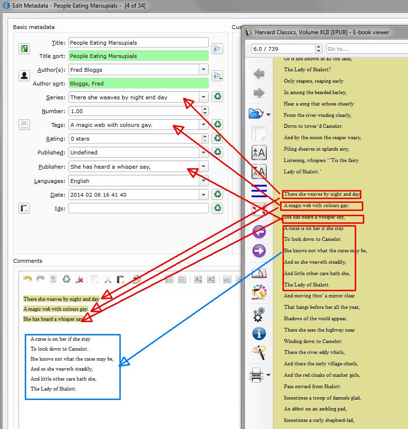Click the viewer page position box 6.0 / 739

[283, 49]
